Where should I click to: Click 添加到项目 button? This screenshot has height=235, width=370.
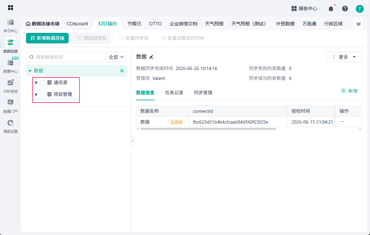[x=92, y=38]
